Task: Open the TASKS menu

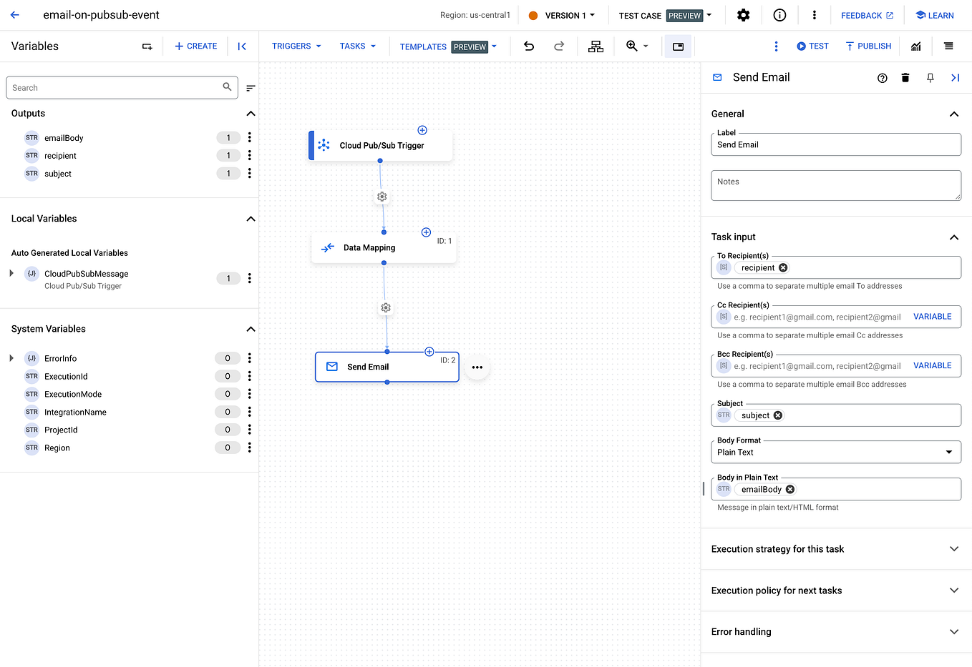Action: coord(356,46)
